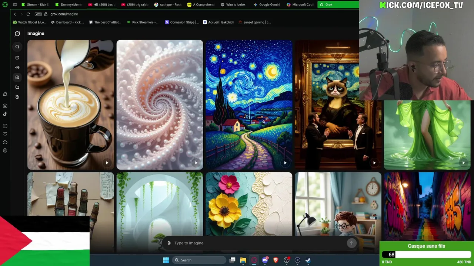Open 'Dashboard - Kick...' bookmark
Screen dimensions: 474x266
pos(68,22)
